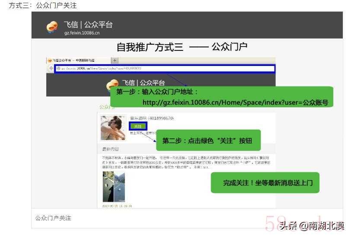Click the image caption 公众门户关注
Viewport: 351px width, 237px height.
point(53,218)
